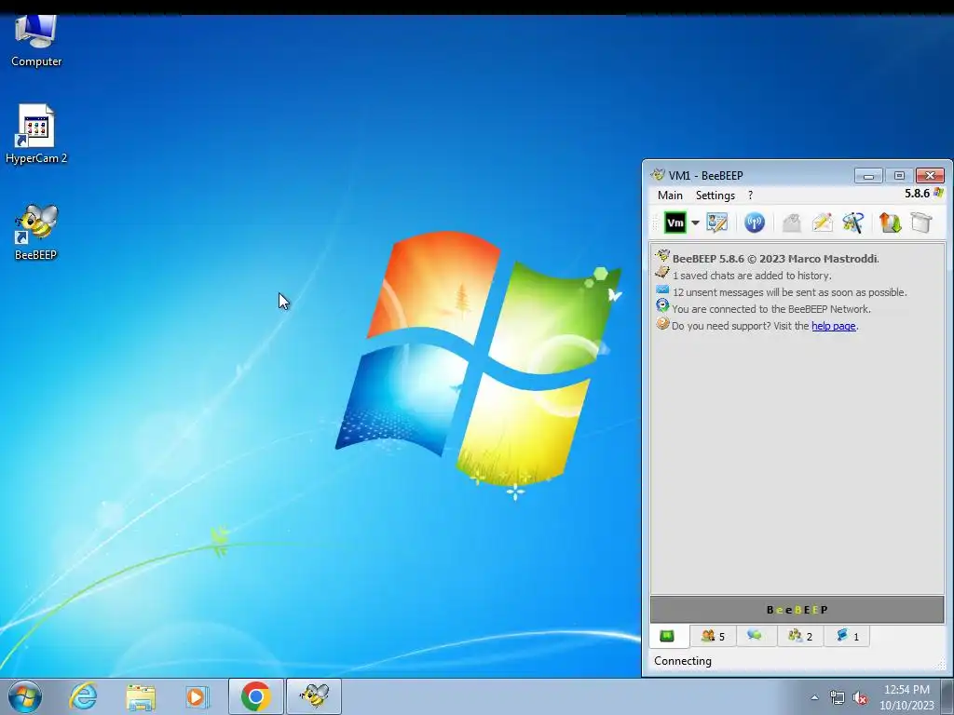Click the blue broadcast antenna icon
The height and width of the screenshot is (715, 954).
pyautogui.click(x=755, y=223)
